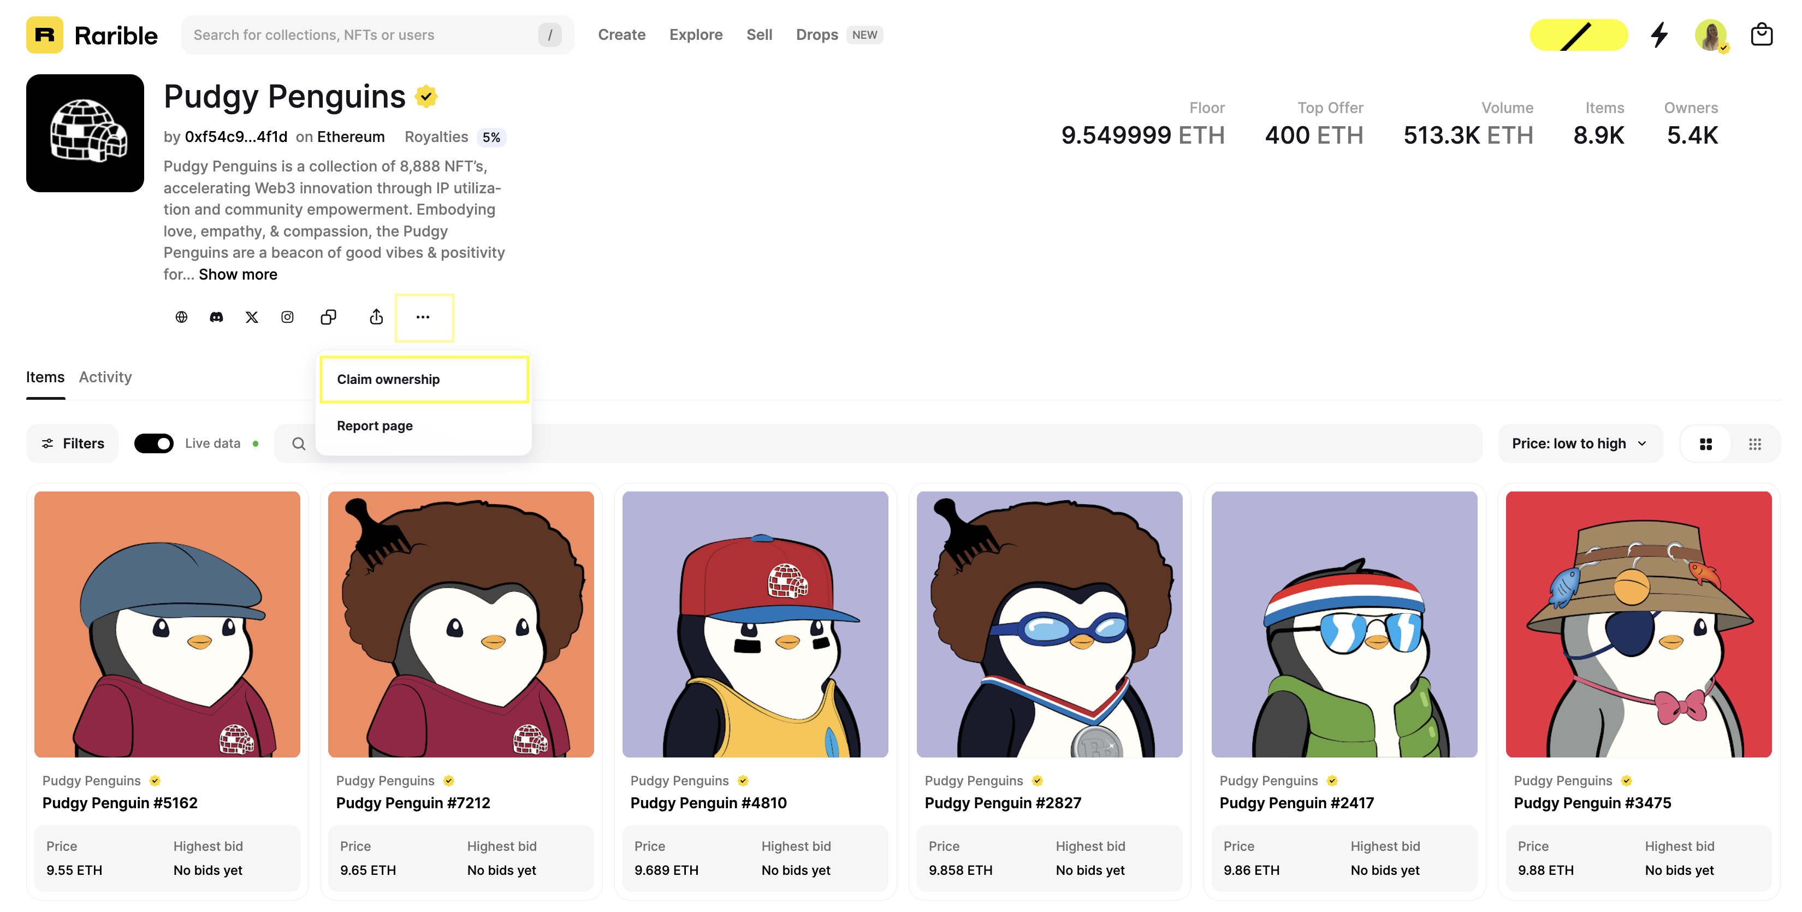The width and height of the screenshot is (1802, 912).
Task: Click the Pudgy Penguin #4810 title
Action: coord(709,803)
